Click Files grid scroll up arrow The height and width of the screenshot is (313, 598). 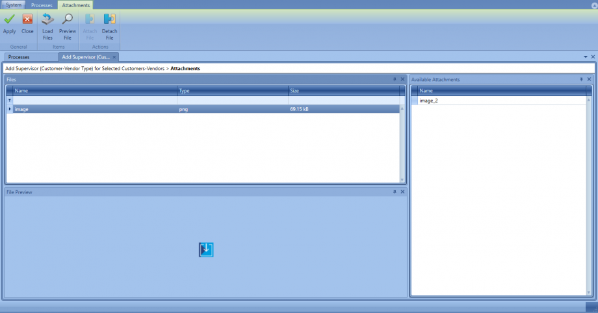402,108
